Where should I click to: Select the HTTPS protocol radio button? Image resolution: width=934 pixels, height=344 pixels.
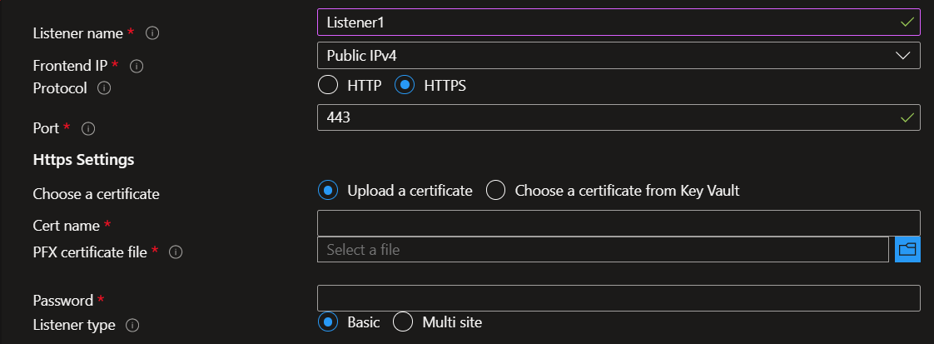tap(405, 85)
